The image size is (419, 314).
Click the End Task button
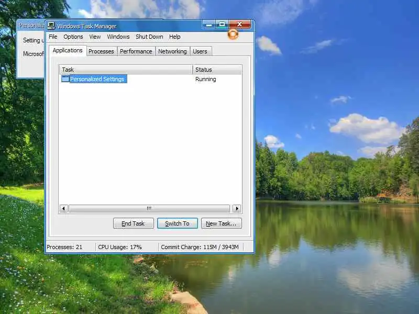[x=134, y=223]
